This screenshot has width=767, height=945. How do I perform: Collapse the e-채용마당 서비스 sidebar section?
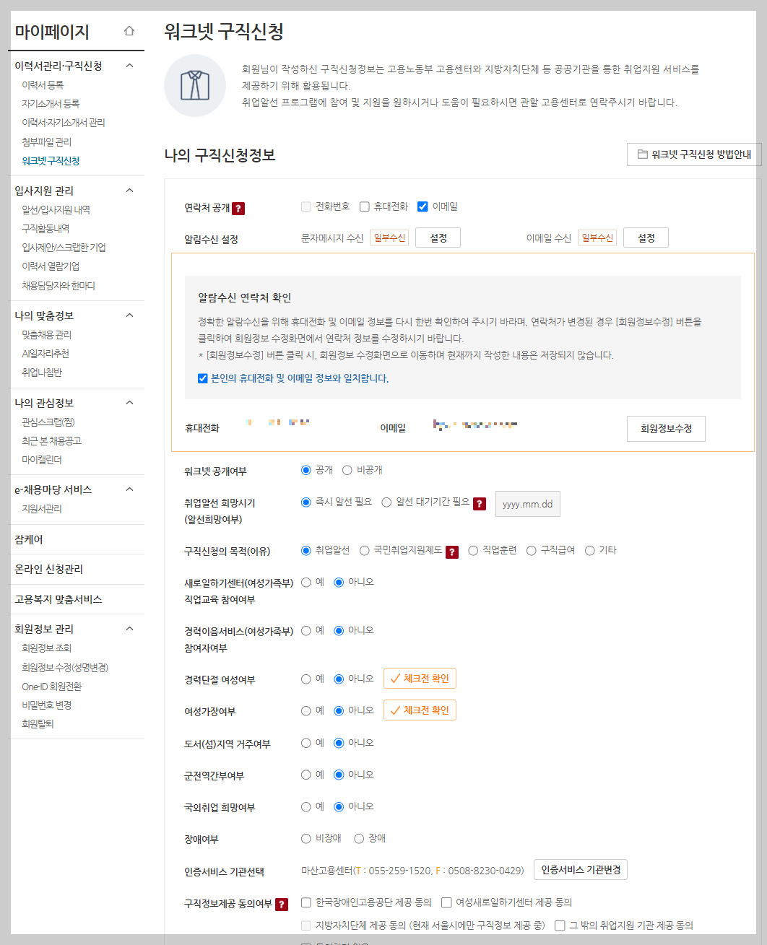click(130, 489)
